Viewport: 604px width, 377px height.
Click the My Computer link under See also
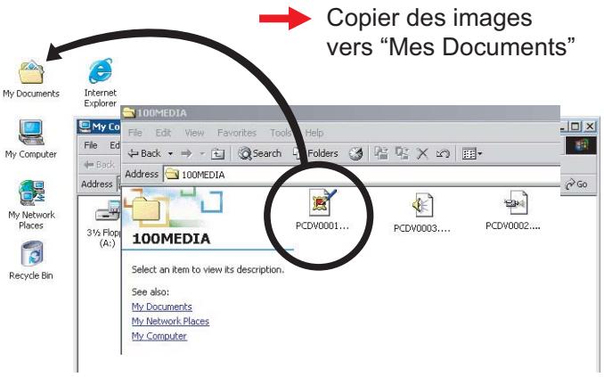pyautogui.click(x=159, y=336)
